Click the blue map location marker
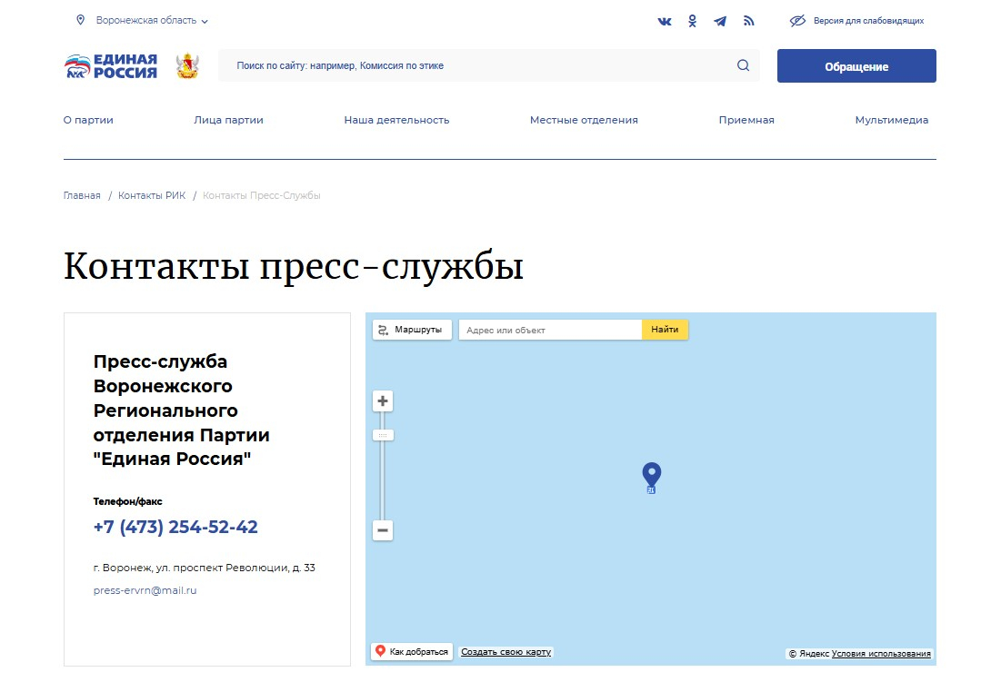 click(652, 477)
